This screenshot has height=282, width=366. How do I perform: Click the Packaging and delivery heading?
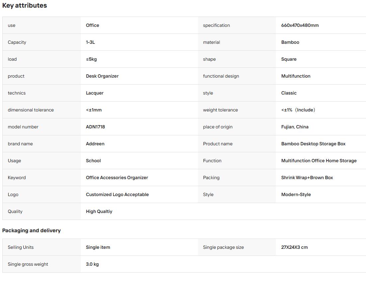(x=32, y=231)
